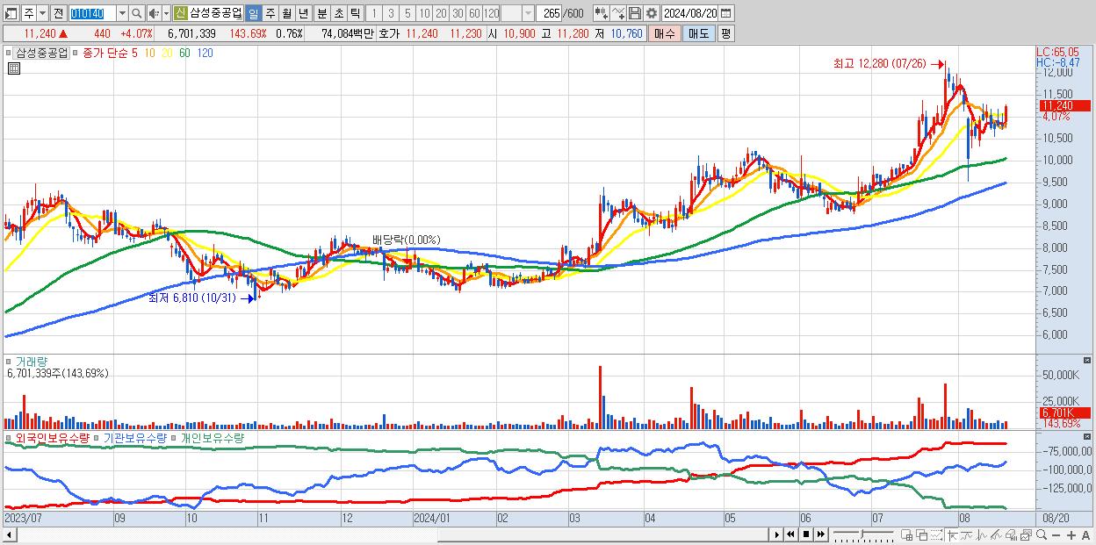1096x545 pixels.
Task: Open the empty combo box after 120
Action: tap(517, 13)
